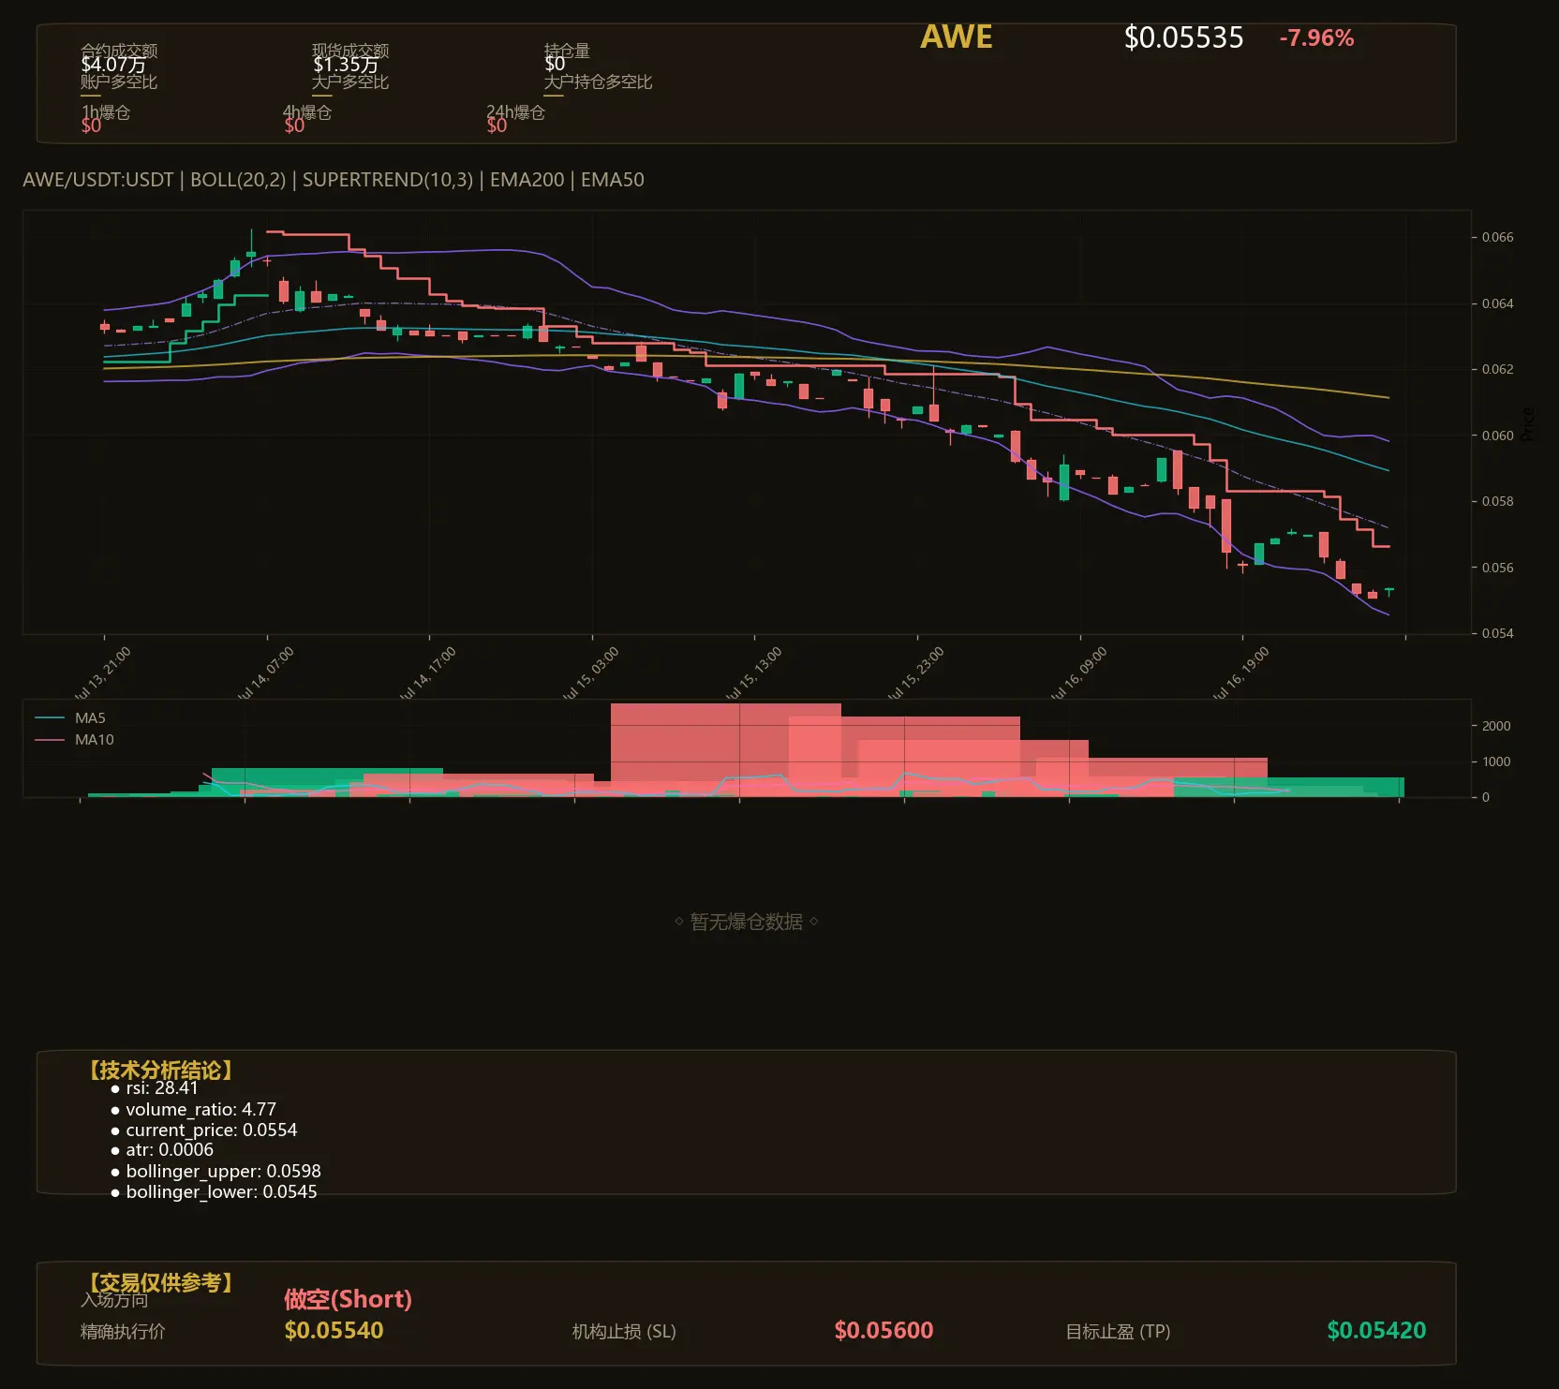Click the 24h爆仓 liquidation label
This screenshot has width=1559, height=1389.
(515, 112)
